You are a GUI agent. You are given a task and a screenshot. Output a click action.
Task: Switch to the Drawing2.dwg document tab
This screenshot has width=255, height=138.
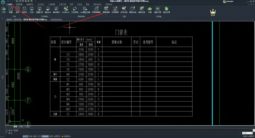[56, 20]
